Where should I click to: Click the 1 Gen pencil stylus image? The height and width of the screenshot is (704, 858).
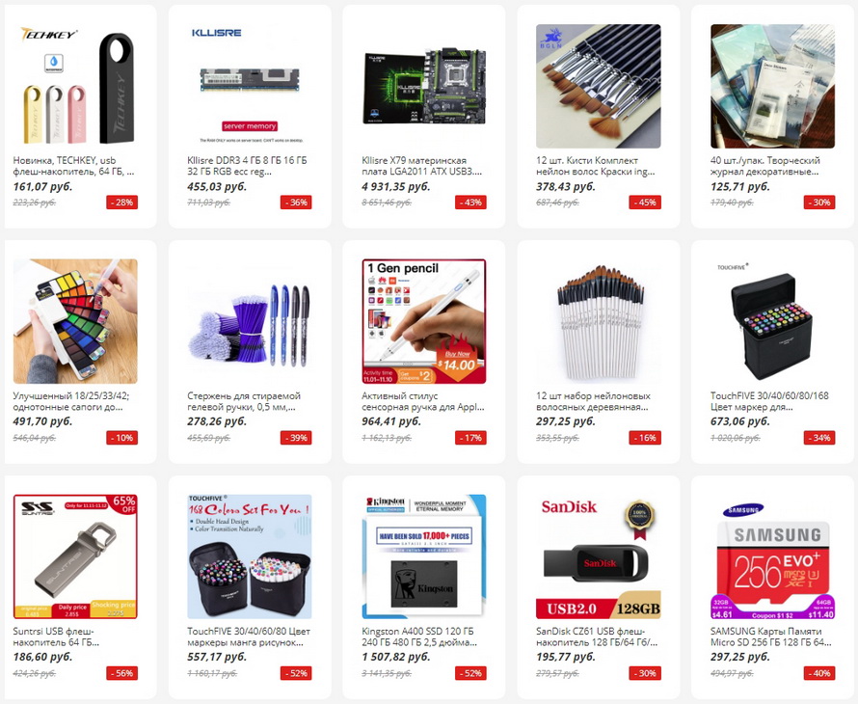pos(424,321)
